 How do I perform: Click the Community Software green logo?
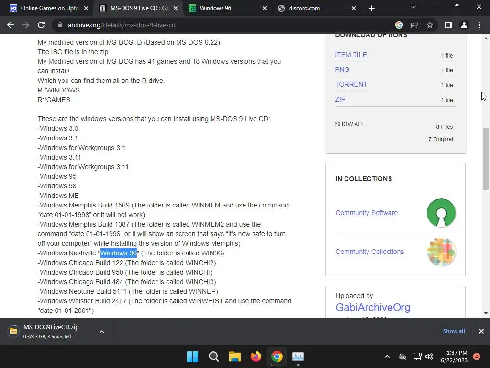coord(441,213)
